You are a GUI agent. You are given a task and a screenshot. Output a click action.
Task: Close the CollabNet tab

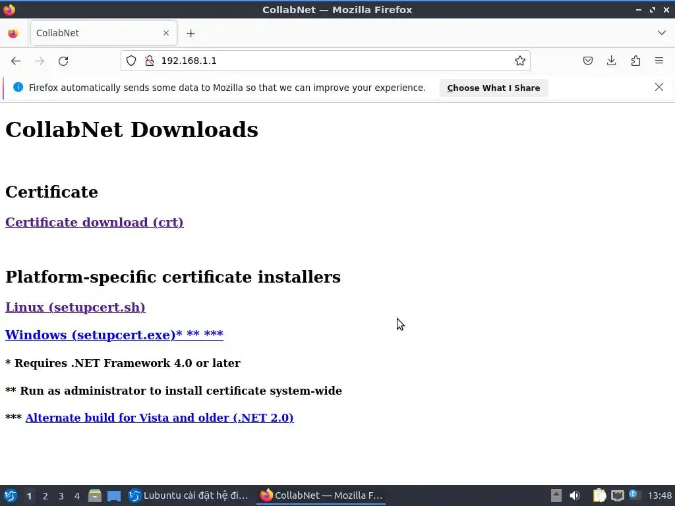[x=166, y=33]
